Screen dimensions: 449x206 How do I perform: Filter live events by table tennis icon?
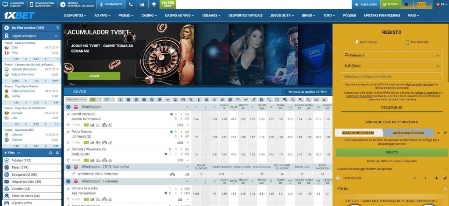pyautogui.click(x=160, y=100)
